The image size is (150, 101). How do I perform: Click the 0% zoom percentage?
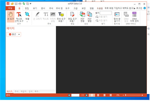118,95
